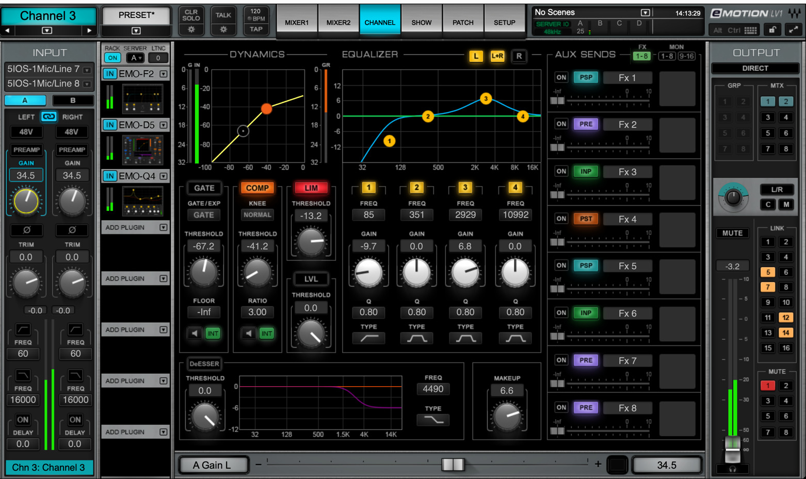
Task: Click the gate sidechain listen speaker icon
Action: (195, 333)
